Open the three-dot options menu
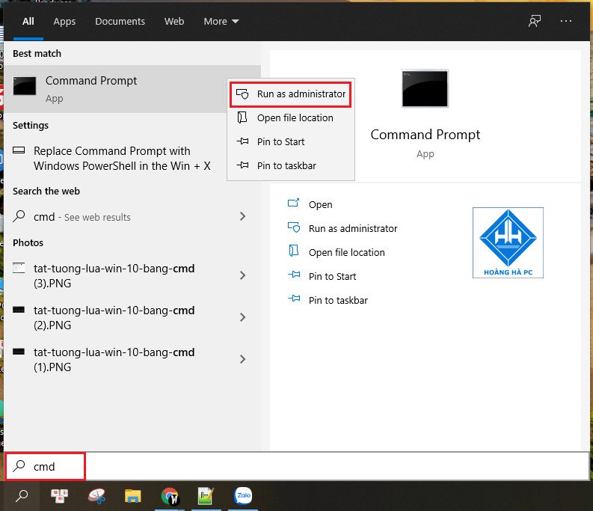The width and height of the screenshot is (593, 511). (565, 21)
